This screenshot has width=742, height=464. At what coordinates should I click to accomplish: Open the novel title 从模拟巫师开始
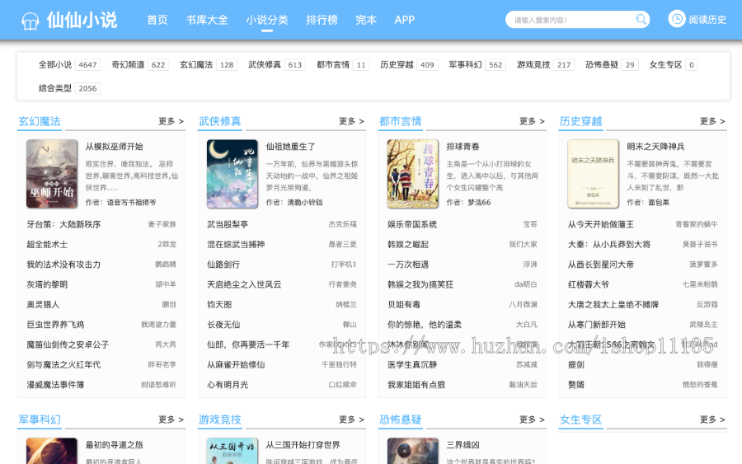click(x=114, y=147)
